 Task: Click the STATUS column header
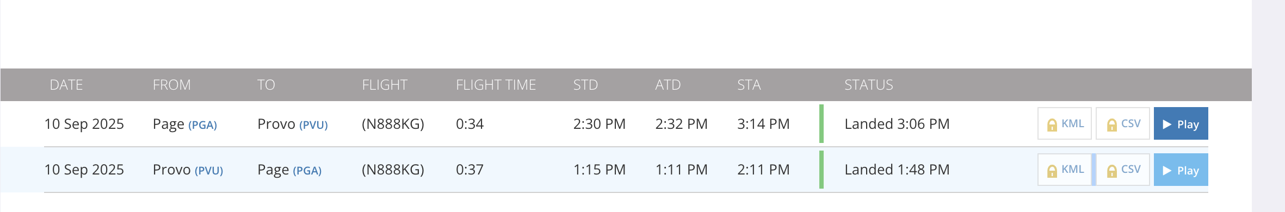click(x=869, y=85)
